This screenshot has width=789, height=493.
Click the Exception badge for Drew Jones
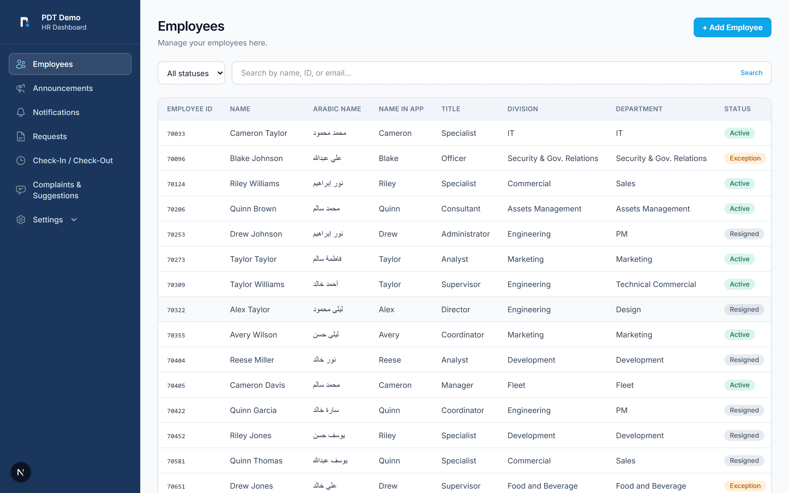click(x=745, y=486)
